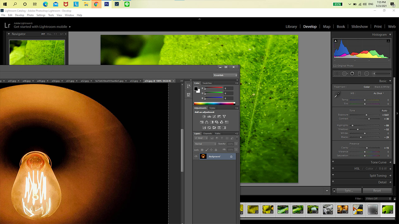Open the Photoshop Properties panel icon
This screenshot has height=224, width=399.
coord(189,94)
